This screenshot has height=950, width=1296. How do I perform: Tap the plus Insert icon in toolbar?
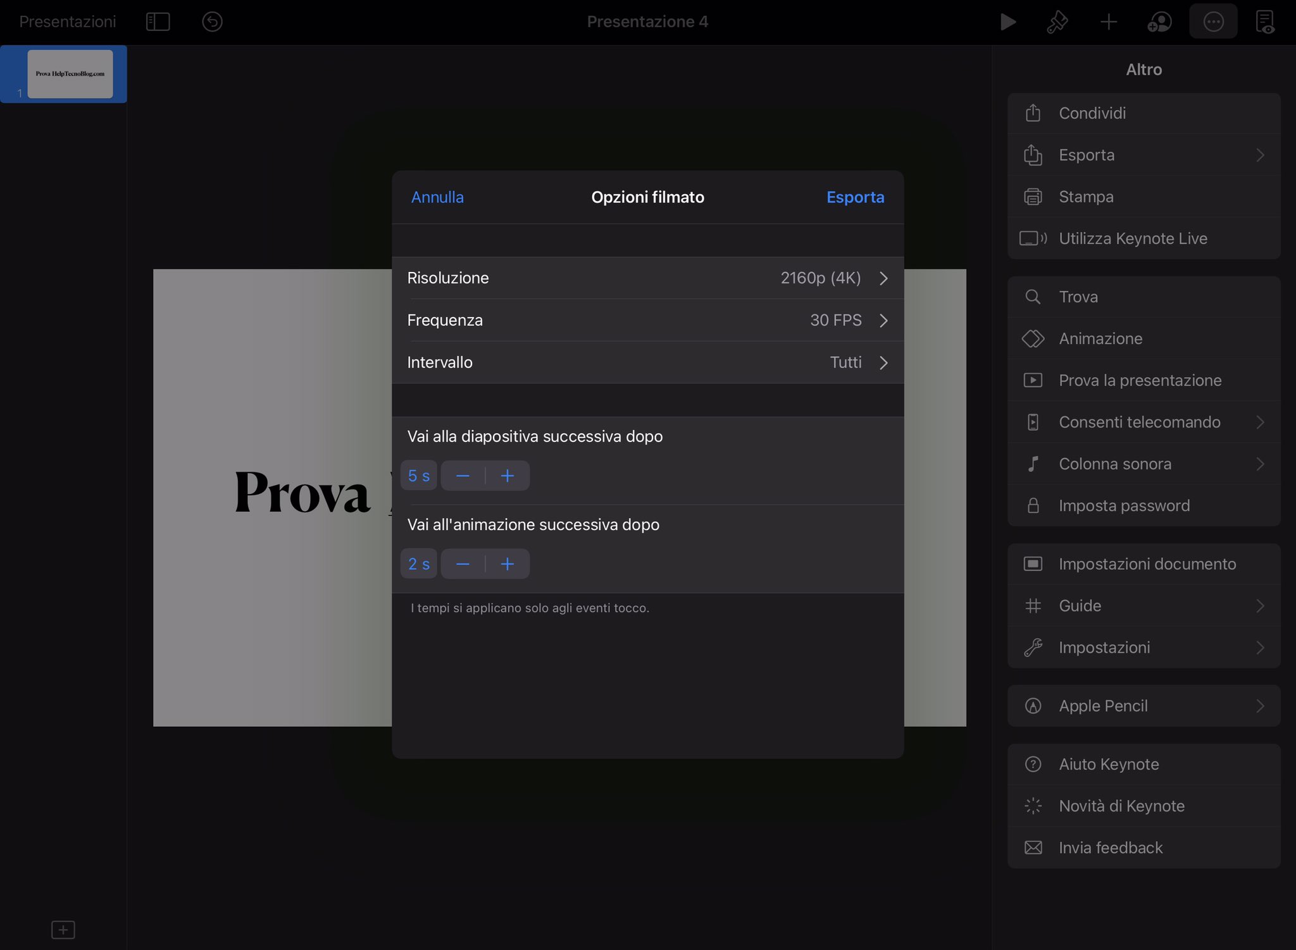point(1108,22)
